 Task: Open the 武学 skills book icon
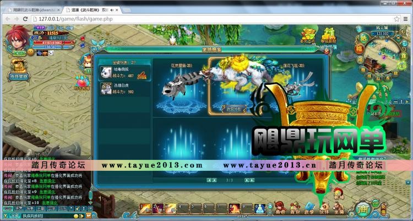309,208
